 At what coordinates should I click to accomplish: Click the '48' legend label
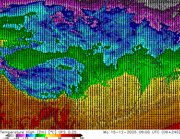point(82,138)
